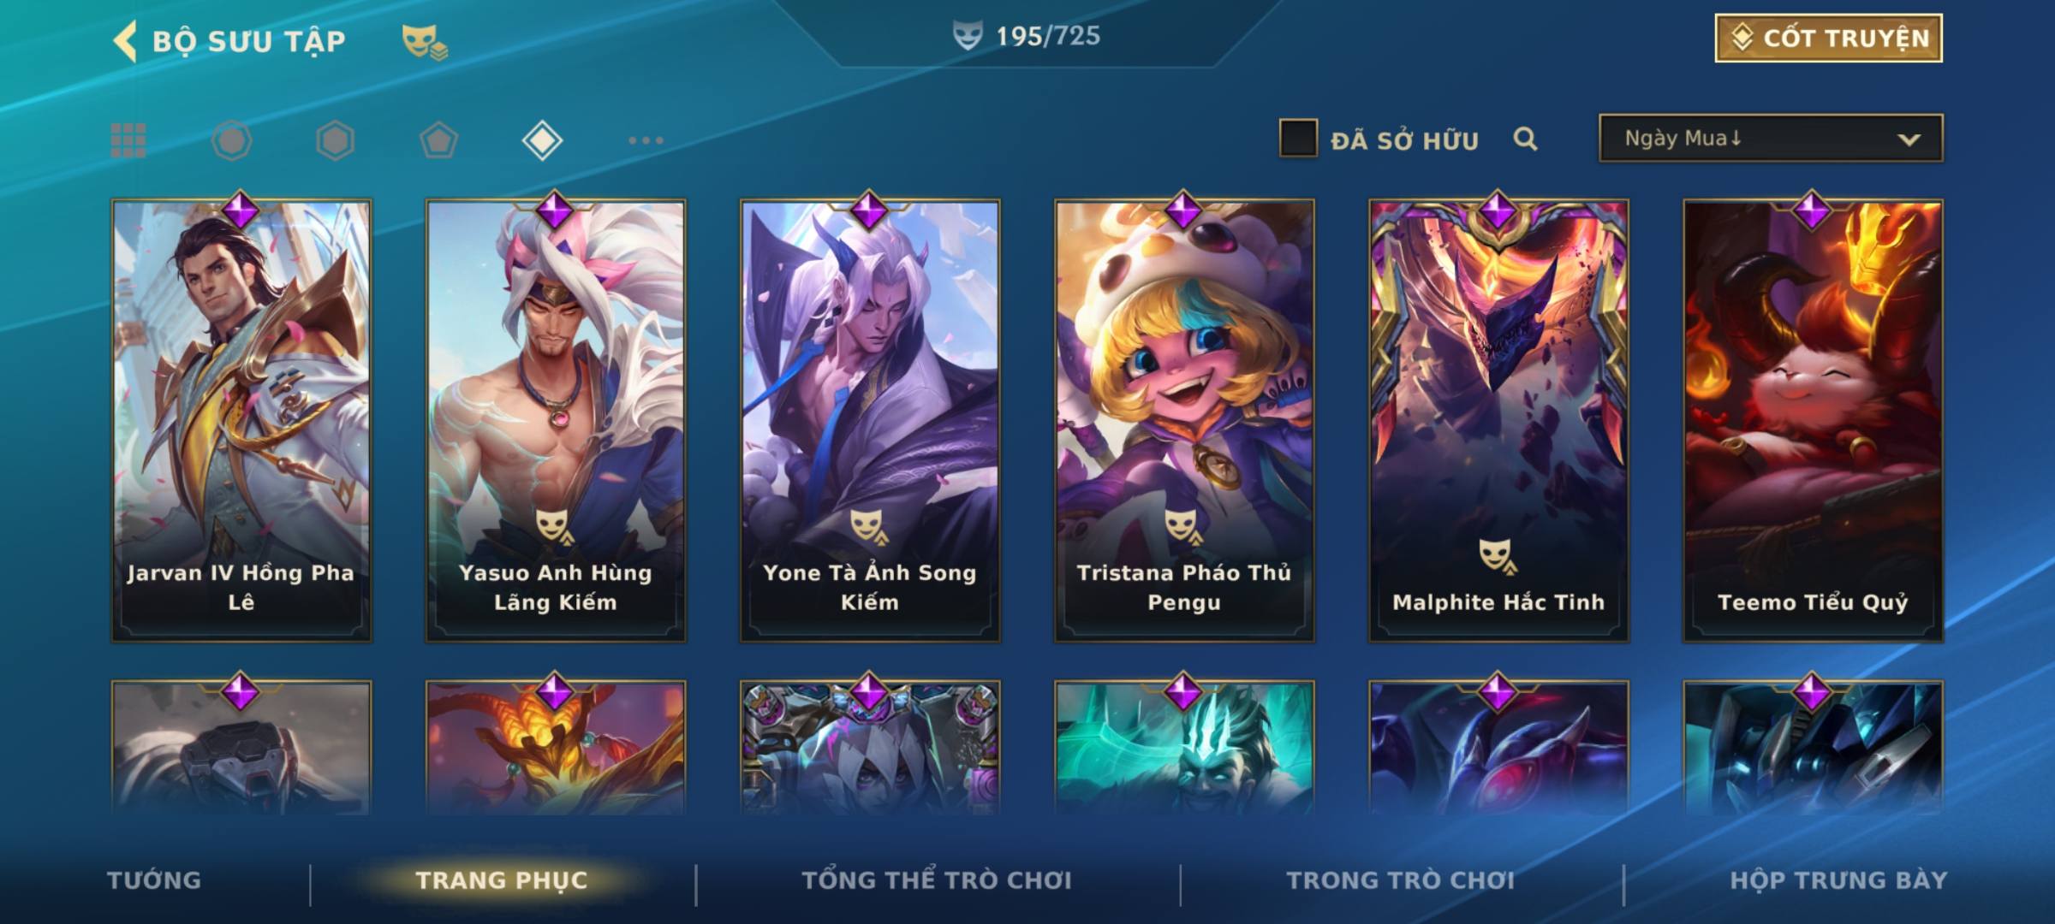Switch to the Tổng Thể Trò Chơi tab
The width and height of the screenshot is (2055, 924).
937,880
